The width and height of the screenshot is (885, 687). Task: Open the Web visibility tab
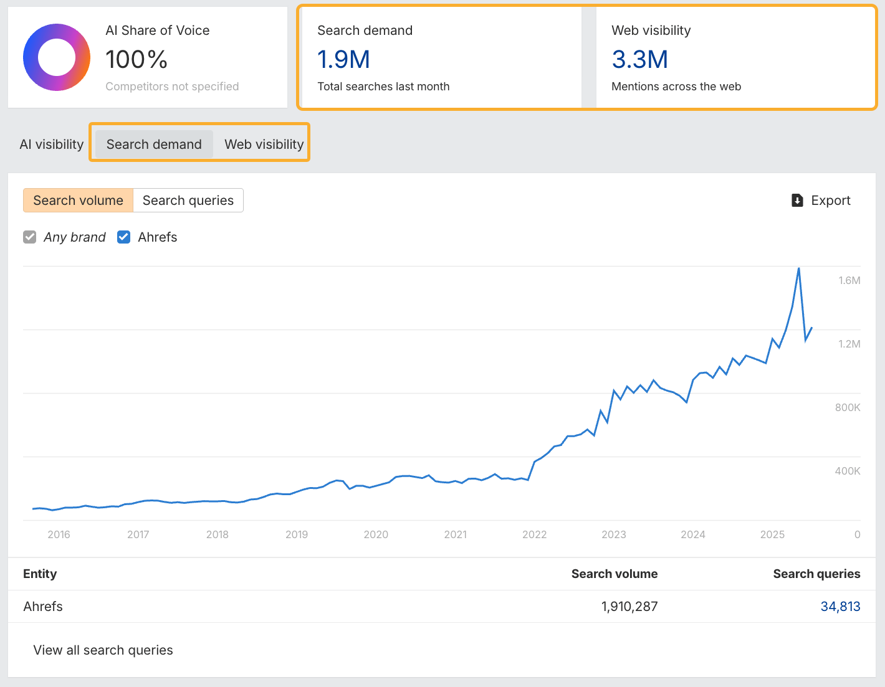(x=264, y=145)
